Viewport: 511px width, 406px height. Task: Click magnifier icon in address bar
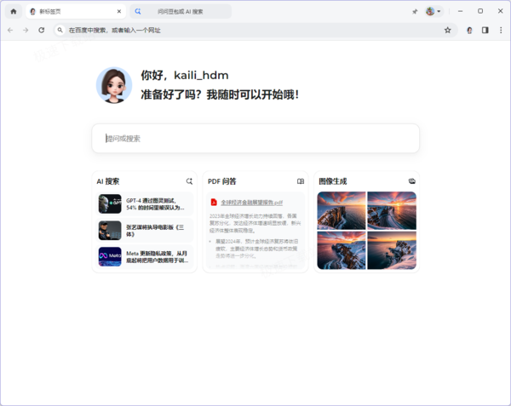coord(60,31)
